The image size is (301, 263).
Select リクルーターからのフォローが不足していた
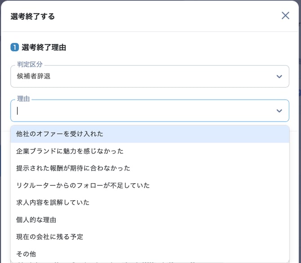[x=83, y=185]
